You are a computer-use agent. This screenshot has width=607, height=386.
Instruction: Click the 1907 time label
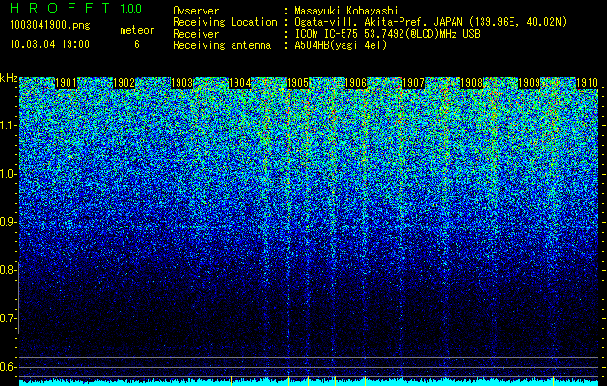click(x=413, y=83)
